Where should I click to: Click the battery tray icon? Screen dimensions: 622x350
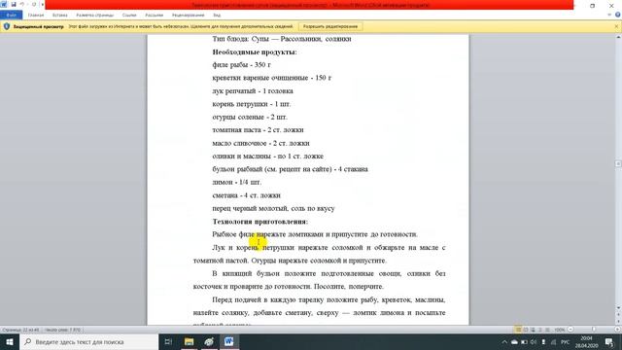[524, 342]
